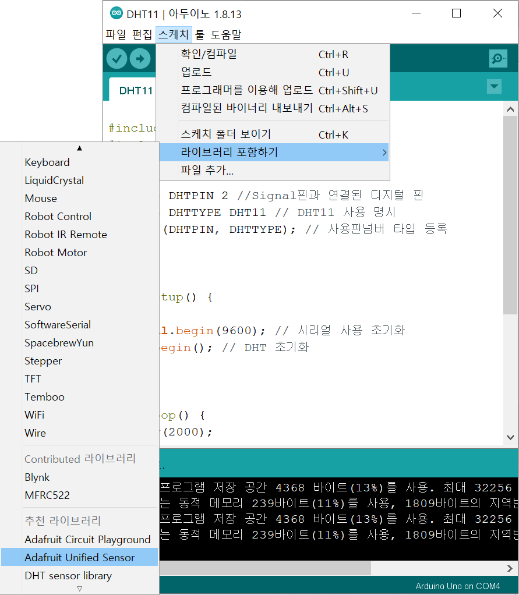Open the 편집 menu
The height and width of the screenshot is (595, 519).
(x=142, y=34)
